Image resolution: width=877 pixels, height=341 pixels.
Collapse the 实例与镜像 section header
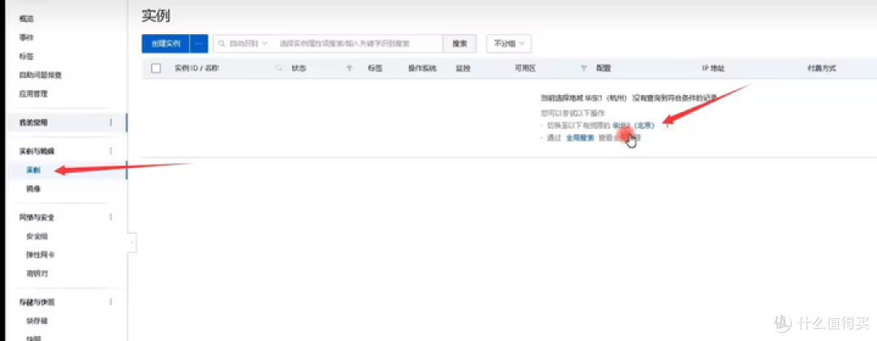pos(37,151)
